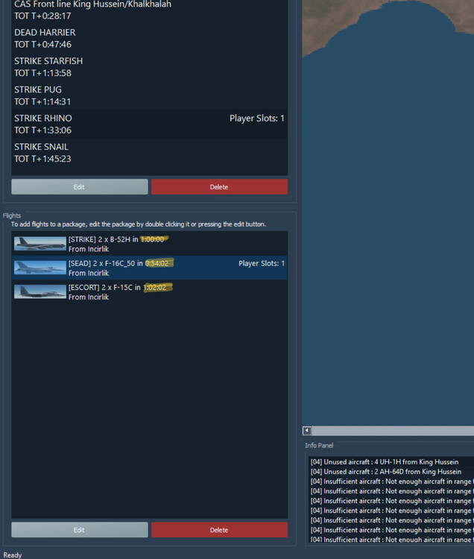Screen dimensions: 474x559
Task: Click the horizontal map scrollbar track
Action: [x=393, y=430]
